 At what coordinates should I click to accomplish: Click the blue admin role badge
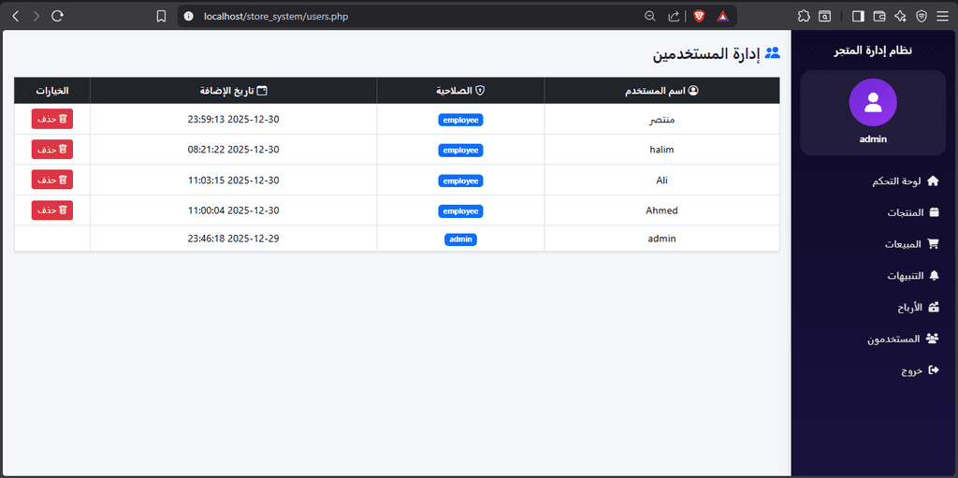[x=460, y=239]
